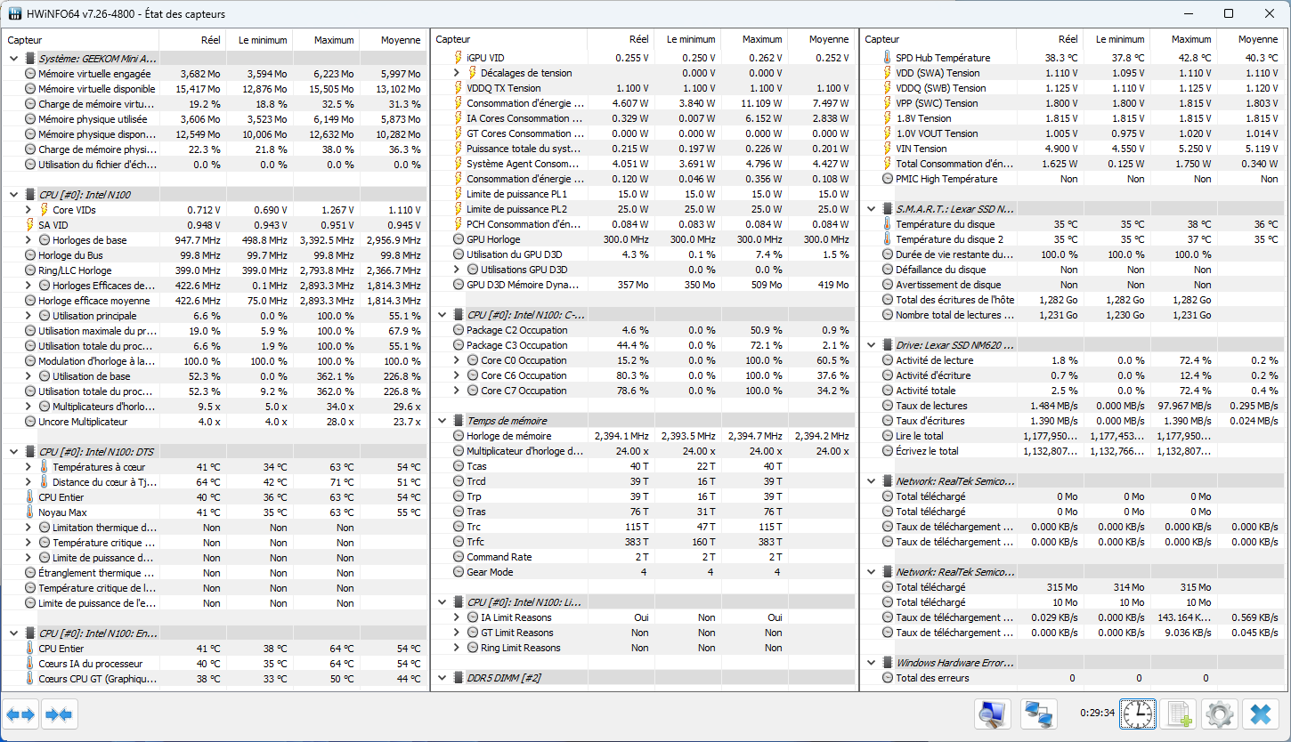Select the Horloge du Bus row
The image size is (1291, 742).
215,255
